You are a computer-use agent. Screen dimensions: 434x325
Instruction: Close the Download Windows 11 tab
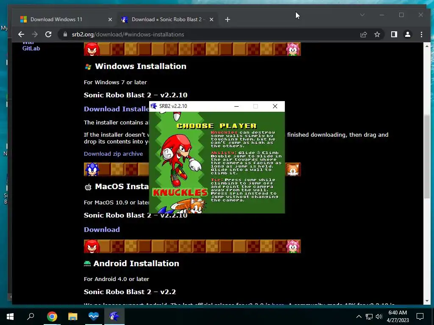point(110,19)
